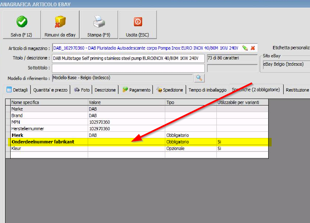This screenshot has width=310, height=223.
Task: Click the Valore cell of the Kleur row
Action: (x=126, y=149)
